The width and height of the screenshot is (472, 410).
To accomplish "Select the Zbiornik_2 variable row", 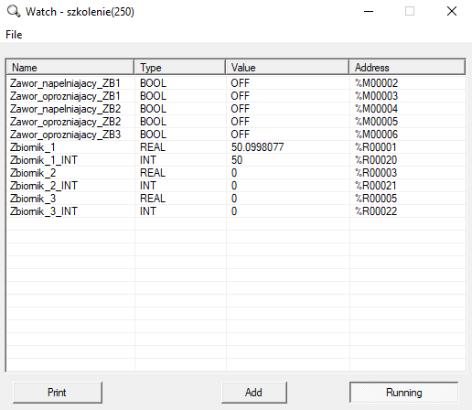I will click(x=236, y=173).
